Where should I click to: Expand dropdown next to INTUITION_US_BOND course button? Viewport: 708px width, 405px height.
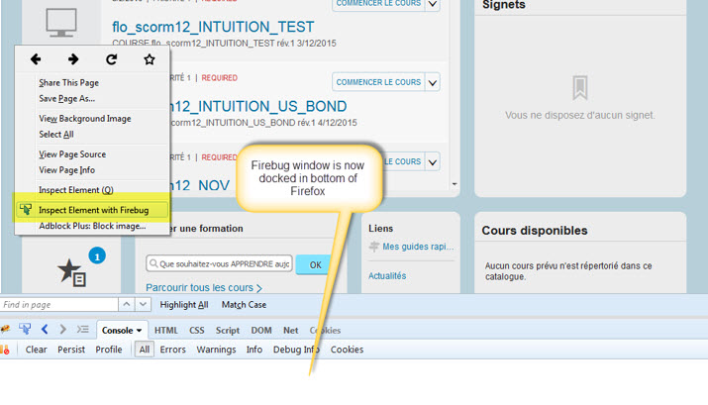(433, 82)
